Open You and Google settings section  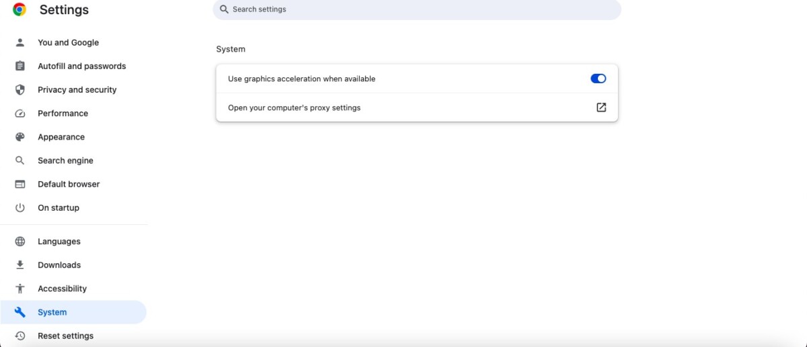tap(73, 42)
